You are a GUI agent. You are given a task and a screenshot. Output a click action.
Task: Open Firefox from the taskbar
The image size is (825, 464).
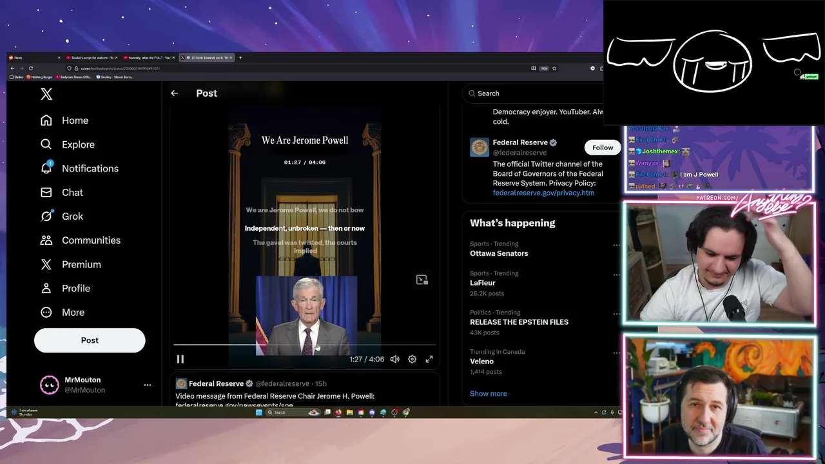coord(338,412)
